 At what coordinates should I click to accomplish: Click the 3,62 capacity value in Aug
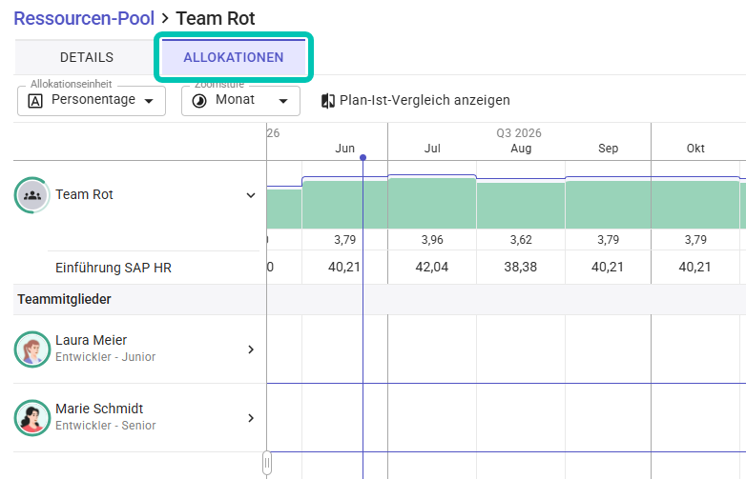click(521, 240)
